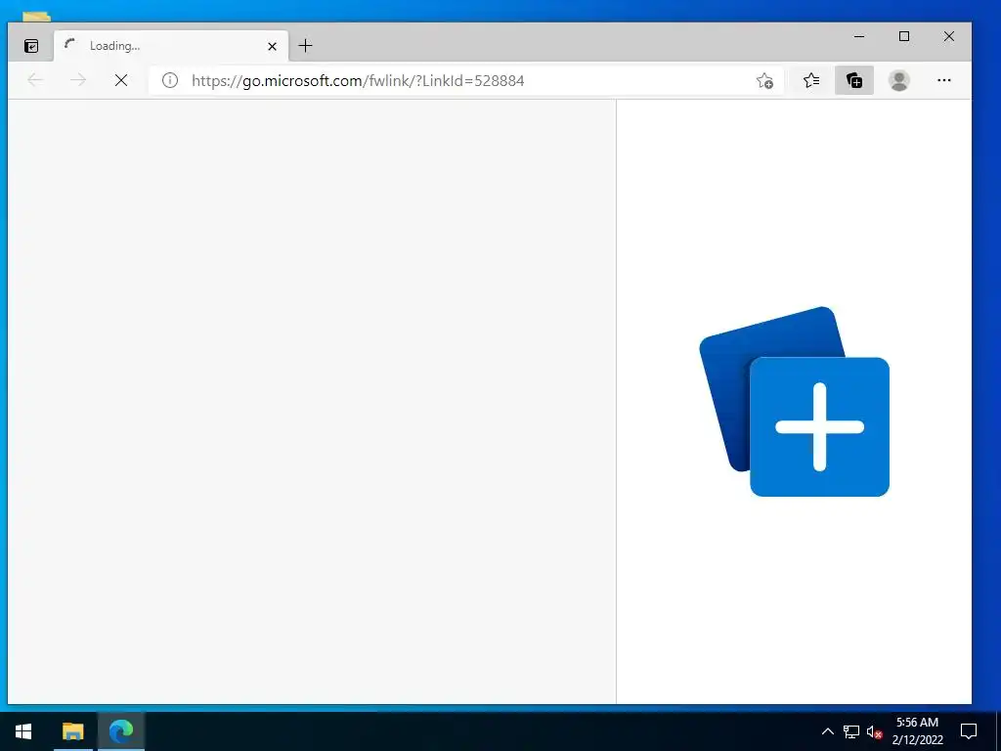Image resolution: width=1001 pixels, height=751 pixels.
Task: Go forward to the next page
Action: [x=78, y=80]
